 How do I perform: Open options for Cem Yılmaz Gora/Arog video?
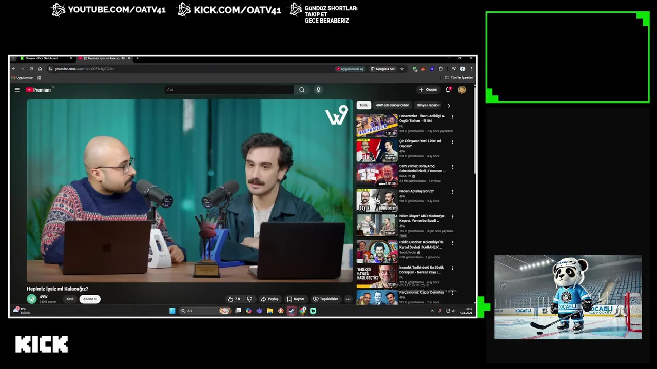(x=452, y=167)
